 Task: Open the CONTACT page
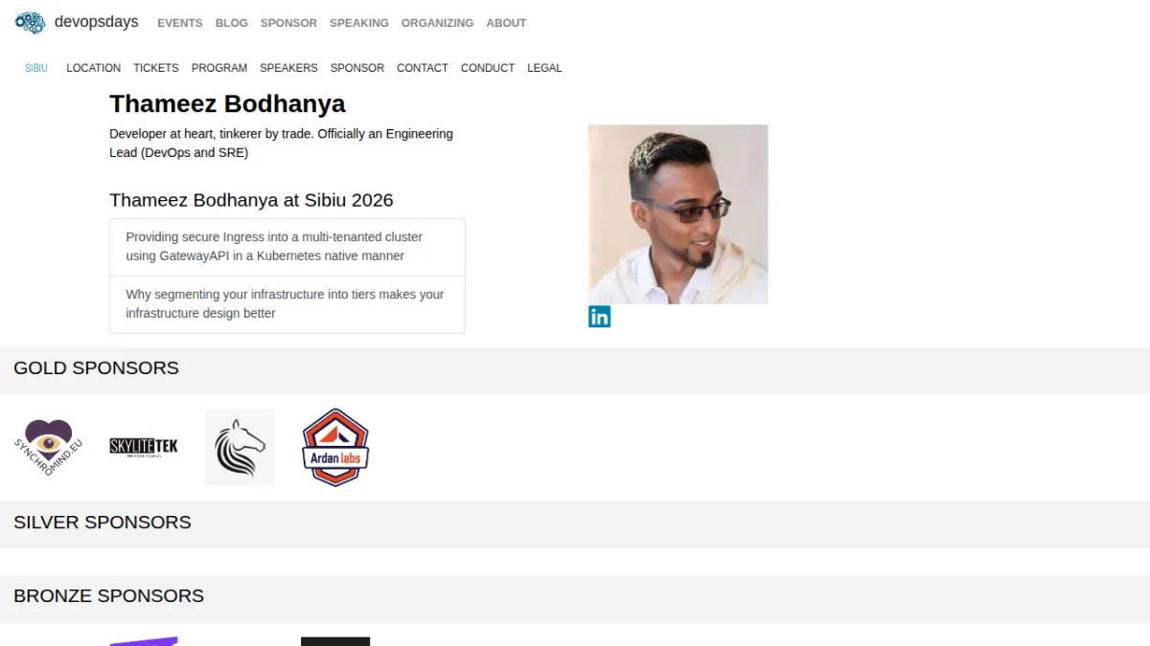(x=423, y=68)
